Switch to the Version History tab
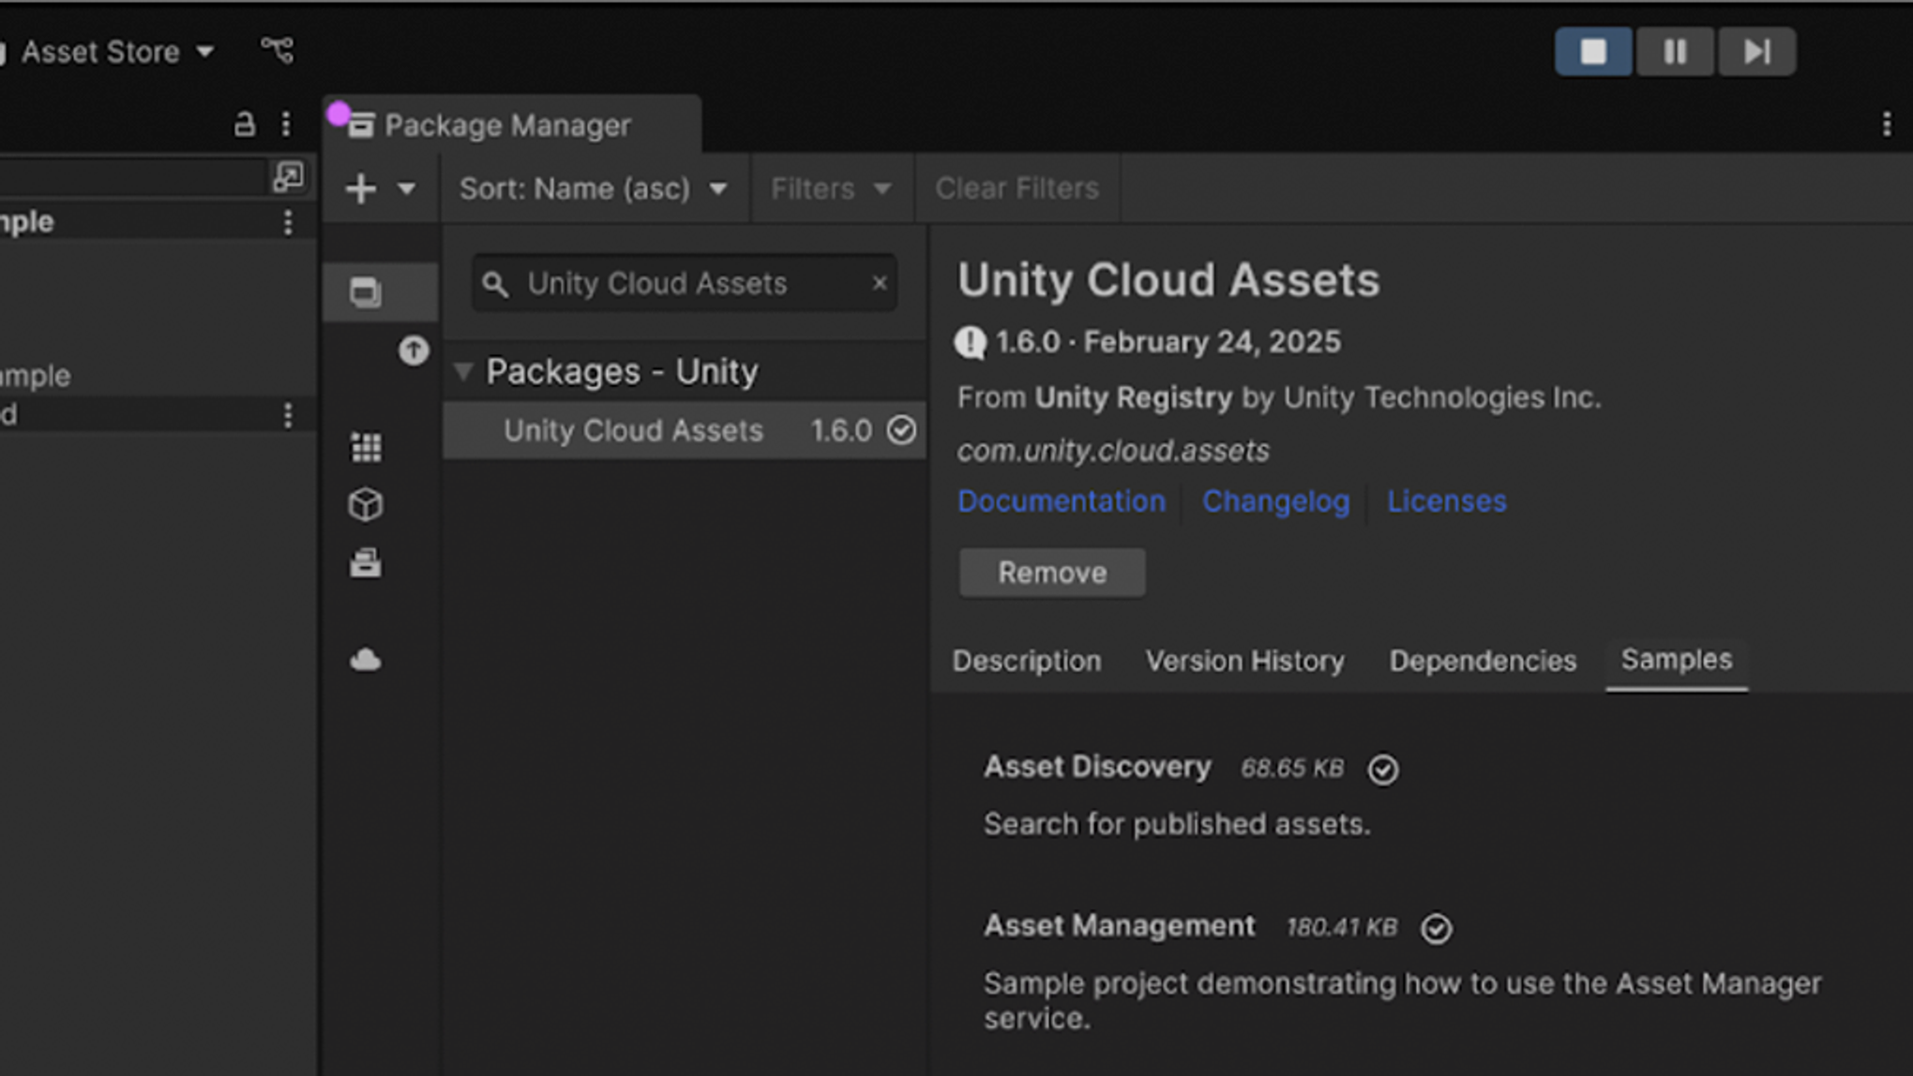The image size is (1913, 1076). (x=1244, y=661)
